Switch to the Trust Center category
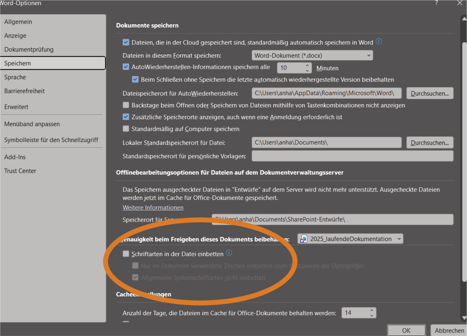The image size is (467, 336). [20, 171]
